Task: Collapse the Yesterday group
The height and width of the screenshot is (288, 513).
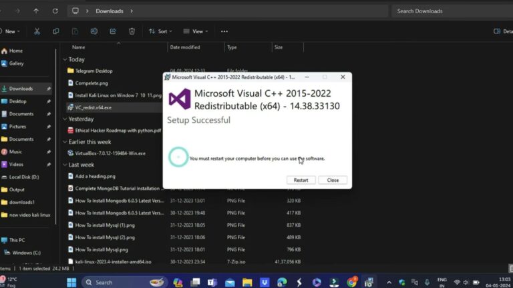Action: click(x=65, y=119)
